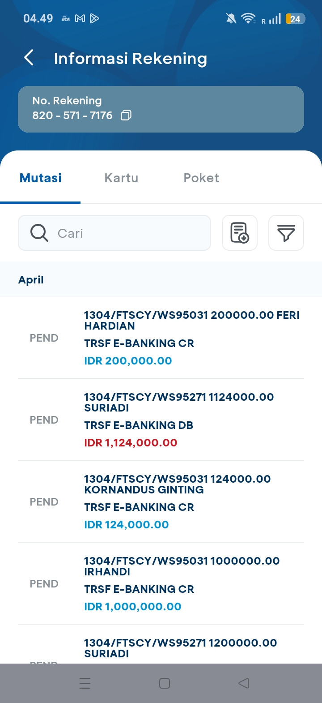Tap the April month header

31,280
